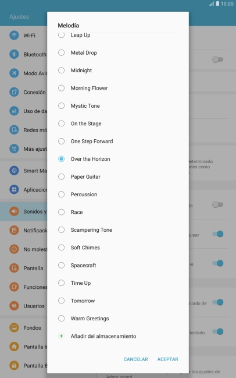This screenshot has width=236, height=378.
Task: Tap the Wi-Fi icon in settings sidebar
Action: click(14, 36)
